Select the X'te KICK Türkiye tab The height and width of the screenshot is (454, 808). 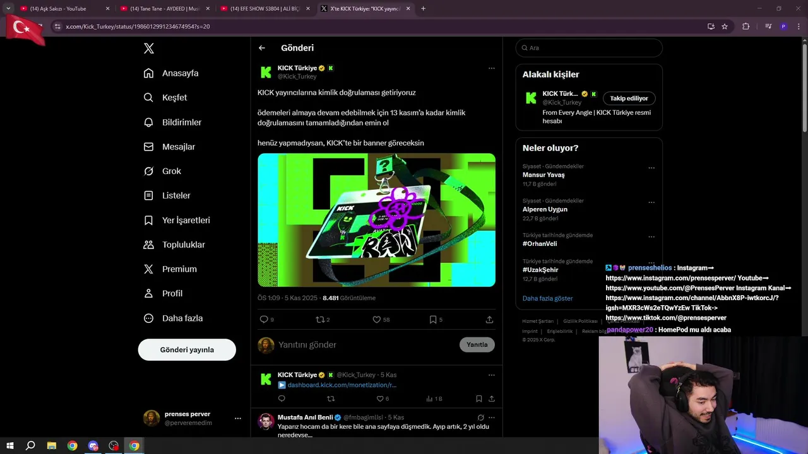pos(365,8)
